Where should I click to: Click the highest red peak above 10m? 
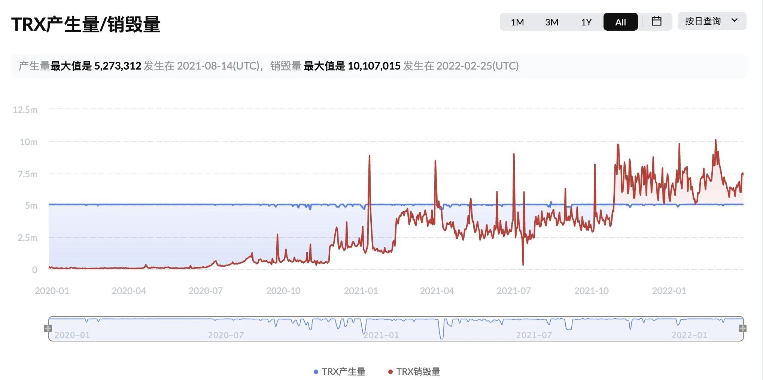click(715, 141)
